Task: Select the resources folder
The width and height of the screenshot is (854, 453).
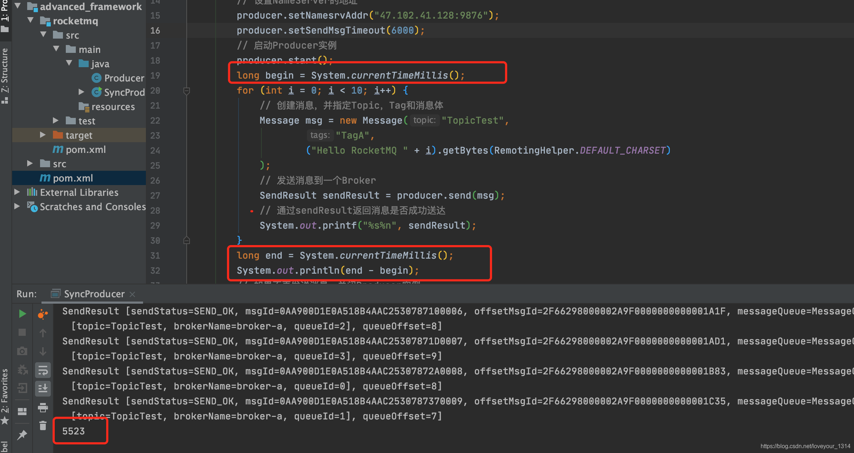Action: (107, 106)
